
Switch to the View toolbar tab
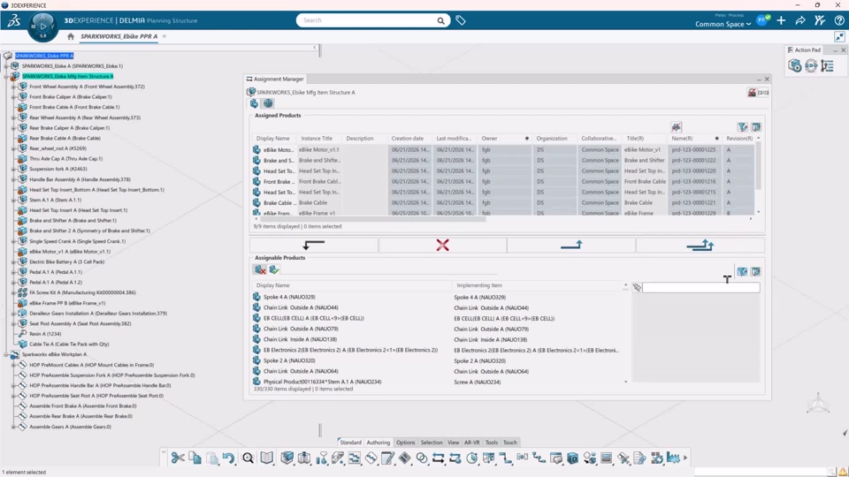[x=453, y=443]
